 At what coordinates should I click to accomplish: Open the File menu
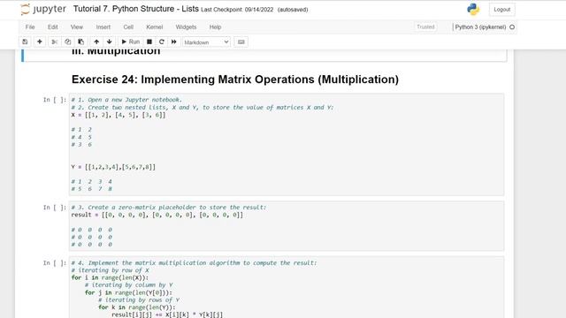[x=30, y=27]
